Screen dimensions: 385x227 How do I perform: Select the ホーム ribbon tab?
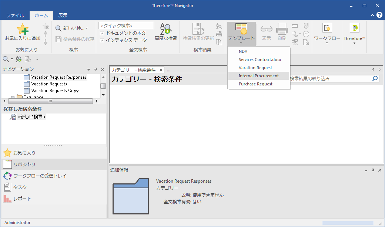point(41,16)
